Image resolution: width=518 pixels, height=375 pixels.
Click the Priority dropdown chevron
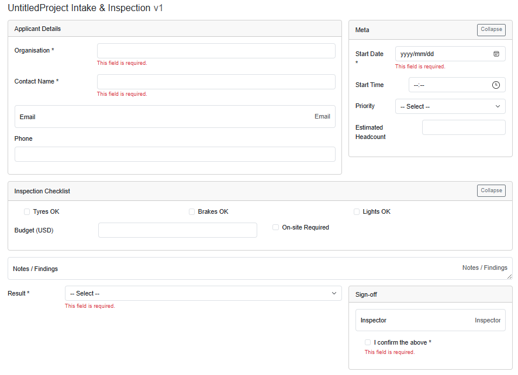click(x=496, y=106)
